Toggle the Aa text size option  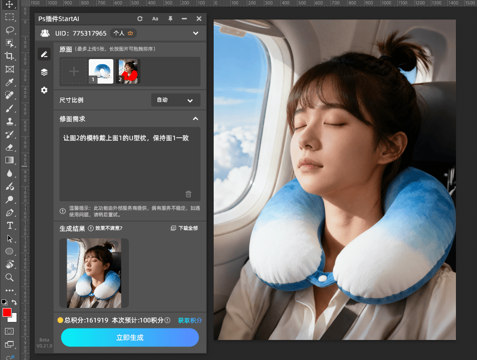click(155, 19)
